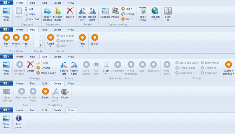Click Import photos in Add photos group
The width and height of the screenshot is (235, 134).
[47, 14]
